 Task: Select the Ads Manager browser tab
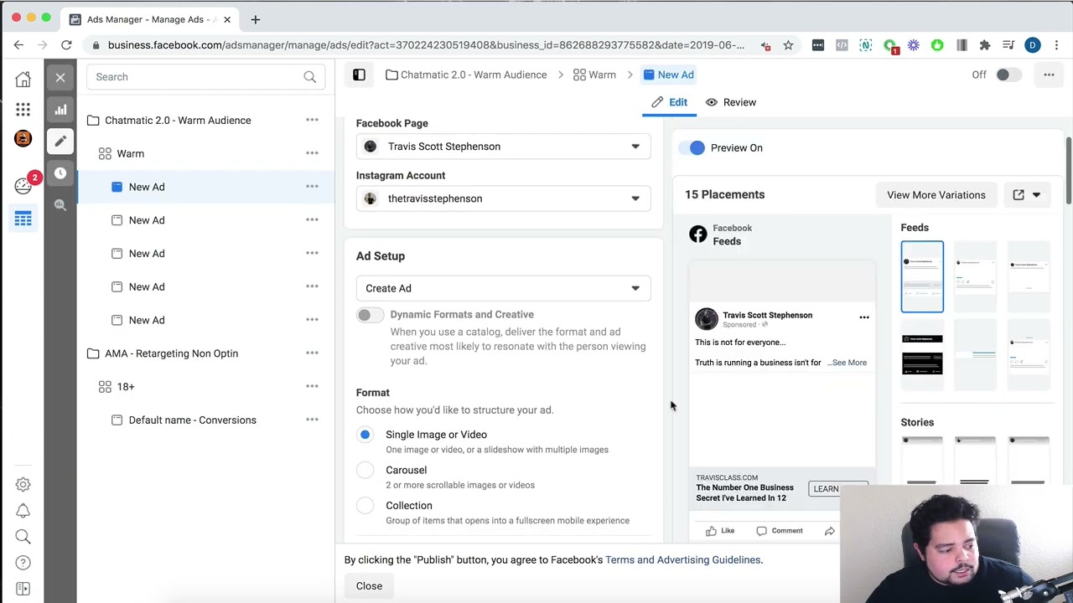point(151,19)
